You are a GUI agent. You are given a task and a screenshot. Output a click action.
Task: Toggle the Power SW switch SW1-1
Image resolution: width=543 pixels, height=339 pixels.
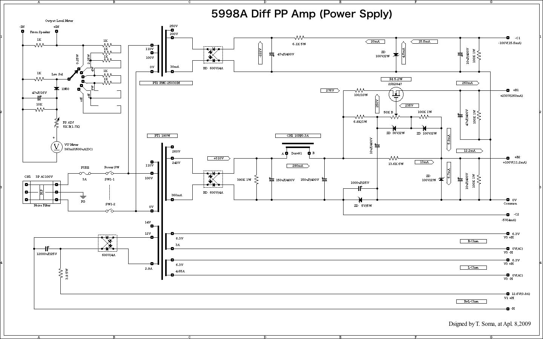[x=109, y=173]
